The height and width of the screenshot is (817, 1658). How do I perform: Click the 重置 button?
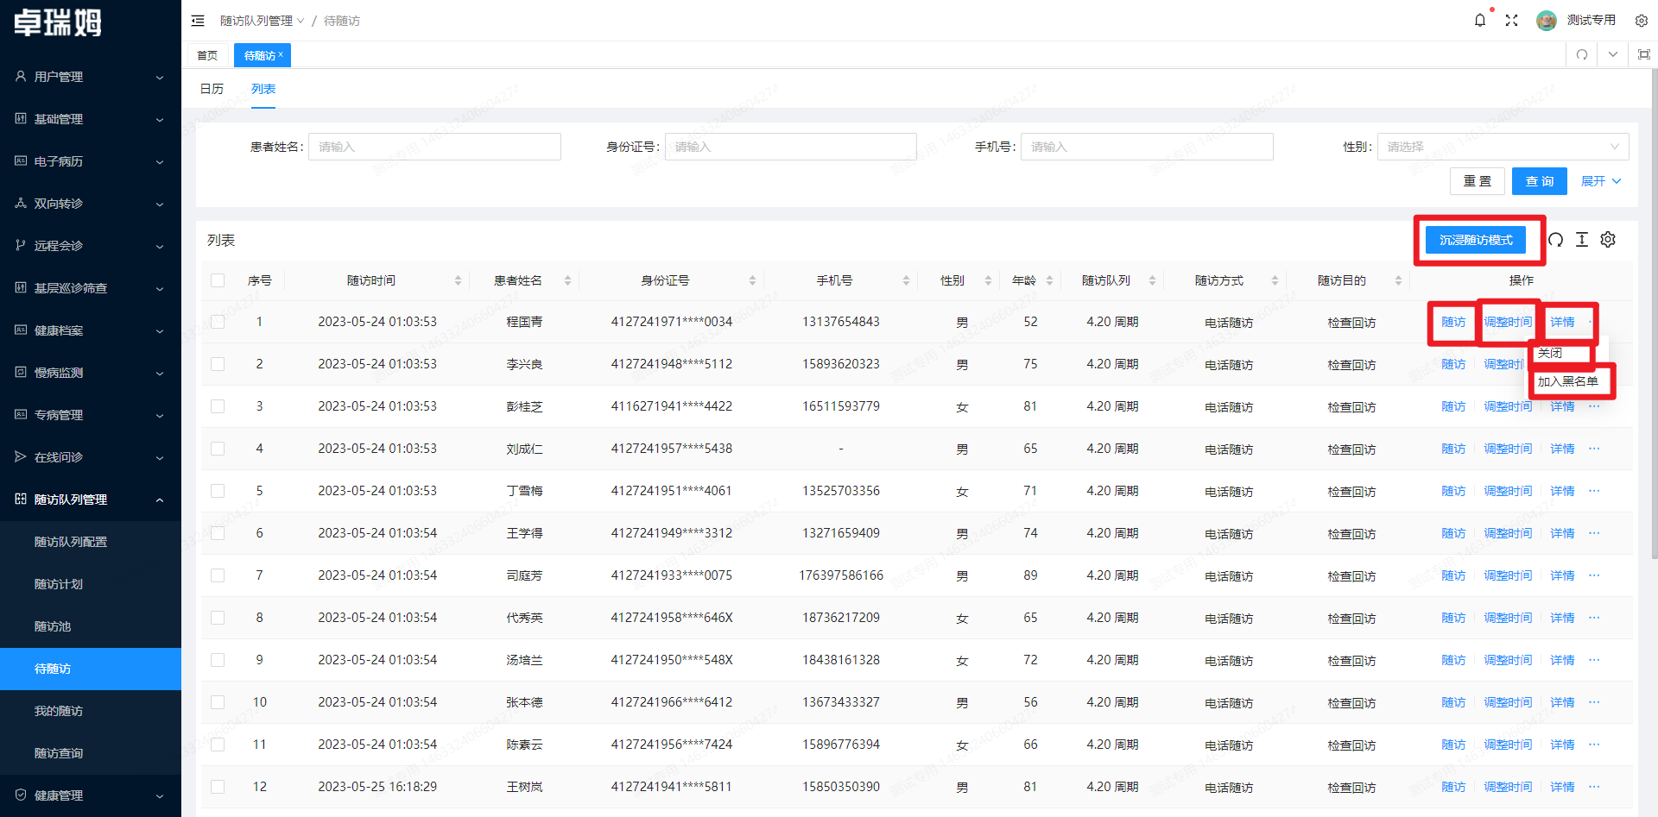[1478, 181]
